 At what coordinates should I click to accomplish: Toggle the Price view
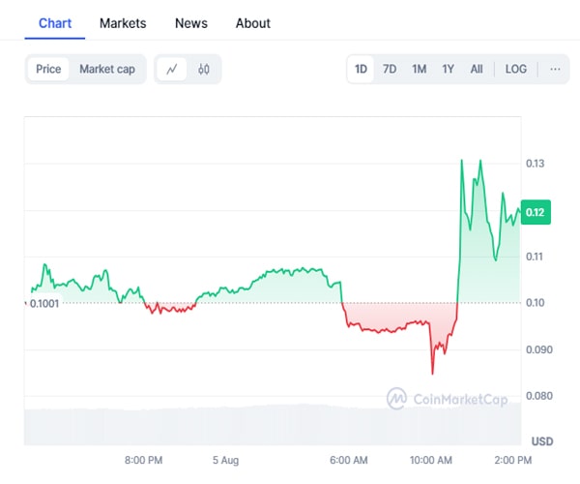pyautogui.click(x=48, y=69)
